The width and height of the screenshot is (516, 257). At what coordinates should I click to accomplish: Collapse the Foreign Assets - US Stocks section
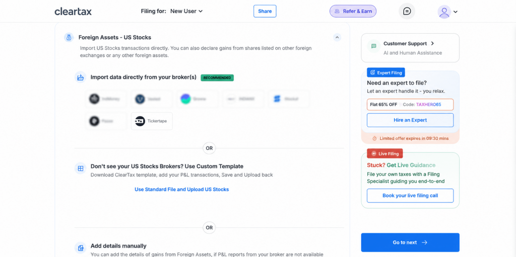[337, 37]
